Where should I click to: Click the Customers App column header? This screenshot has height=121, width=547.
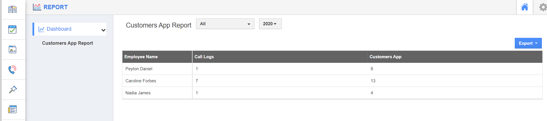[385, 57]
